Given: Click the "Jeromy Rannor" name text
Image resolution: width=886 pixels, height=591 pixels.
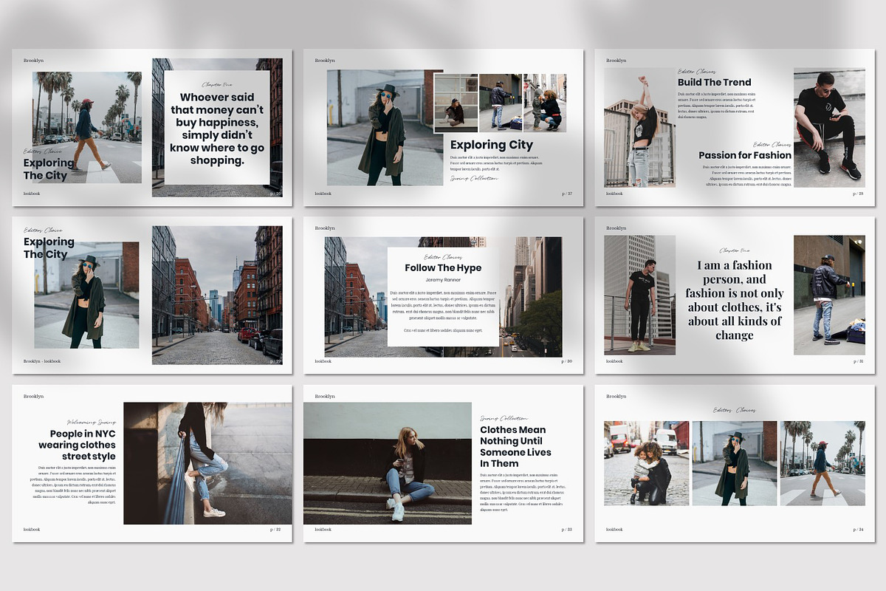Looking at the screenshot, I should point(443,281).
